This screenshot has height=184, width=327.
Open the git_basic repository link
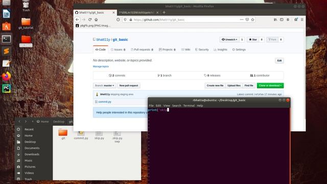pyautogui.click(x=121, y=39)
